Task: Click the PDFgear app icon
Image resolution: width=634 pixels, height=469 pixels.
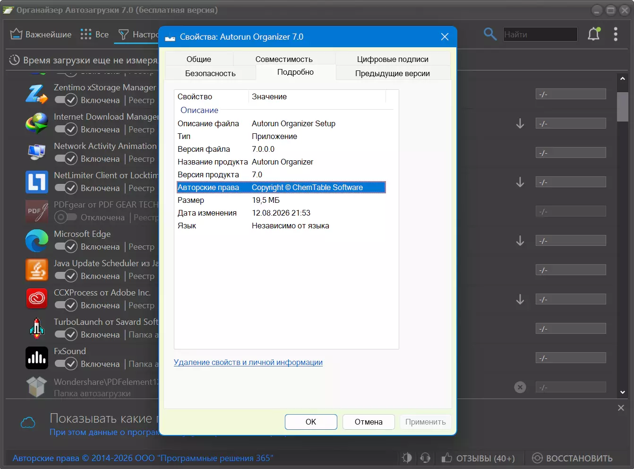Action: [36, 211]
